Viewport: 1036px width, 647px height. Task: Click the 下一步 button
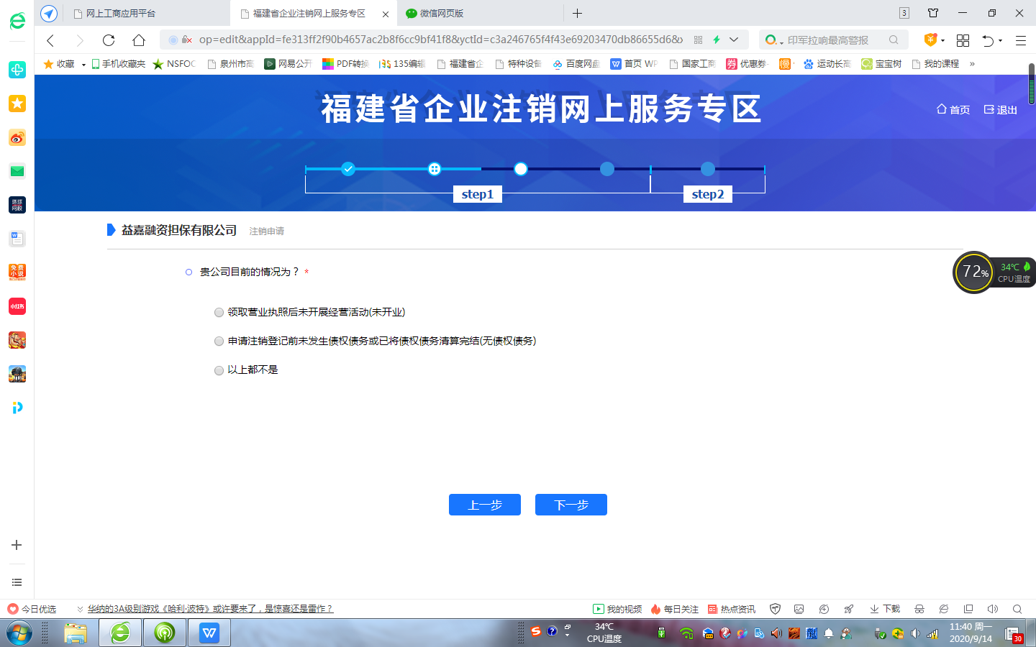[571, 505]
